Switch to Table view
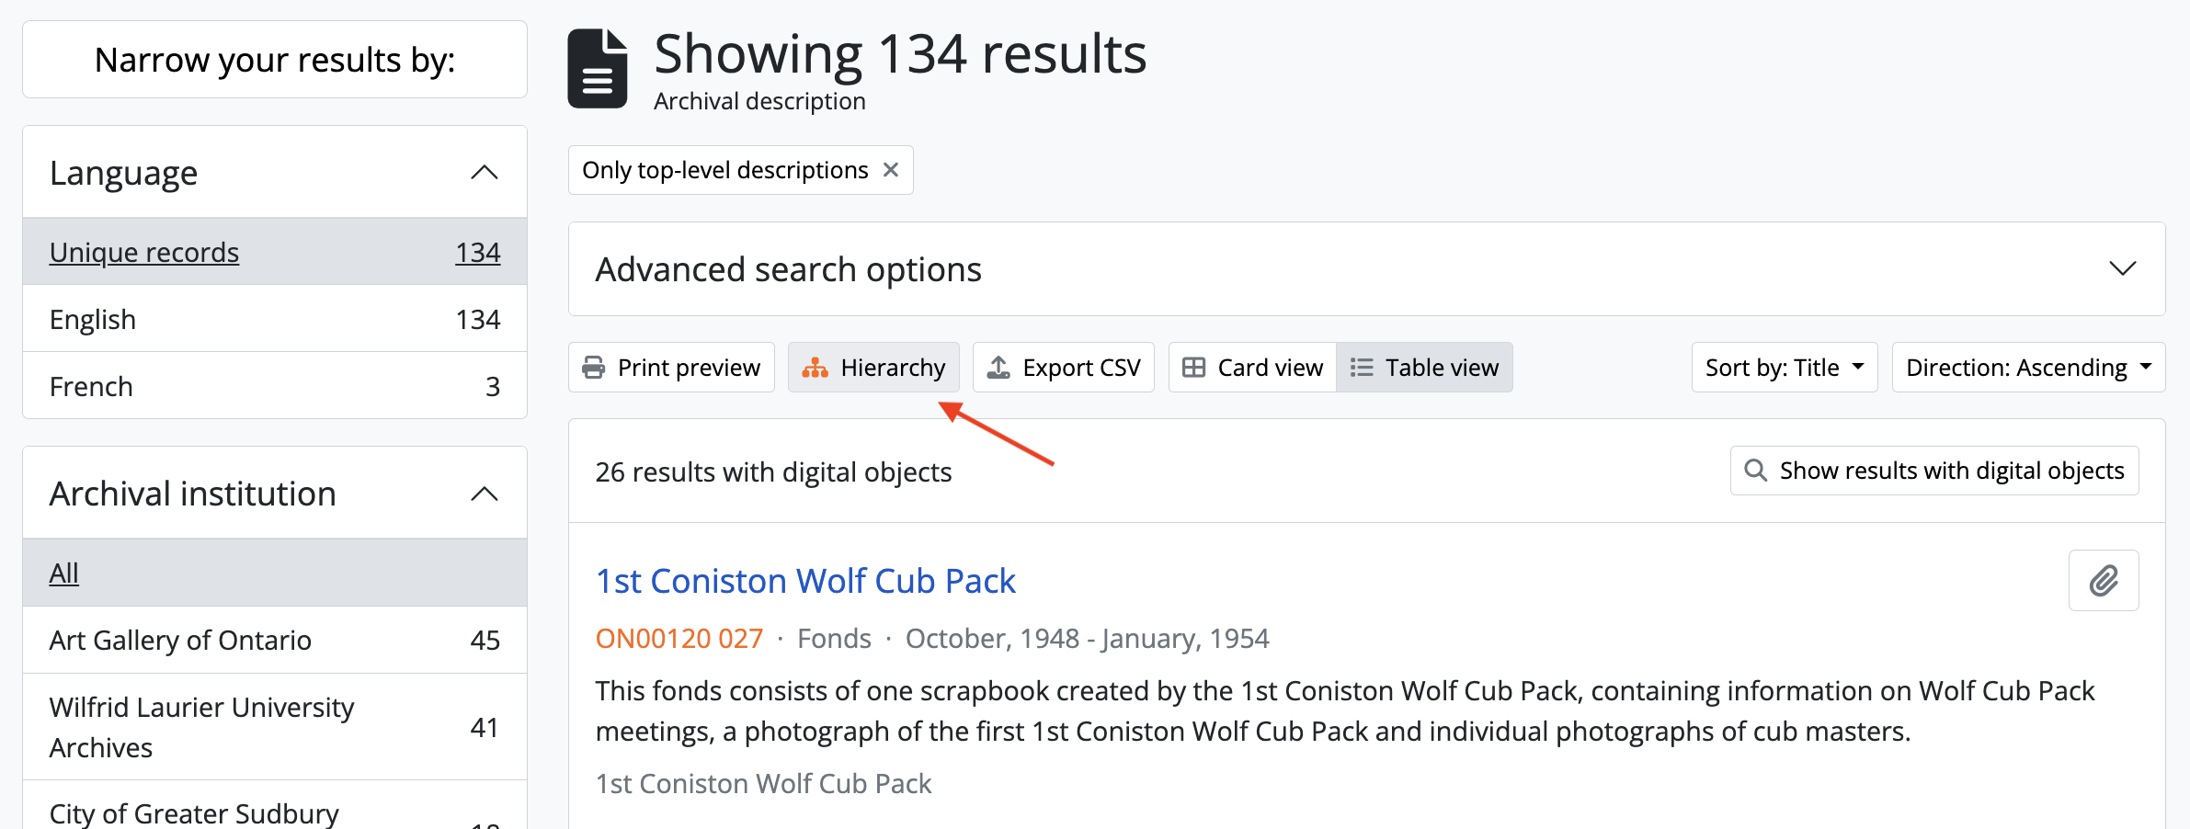The height and width of the screenshot is (829, 2190). [1424, 368]
